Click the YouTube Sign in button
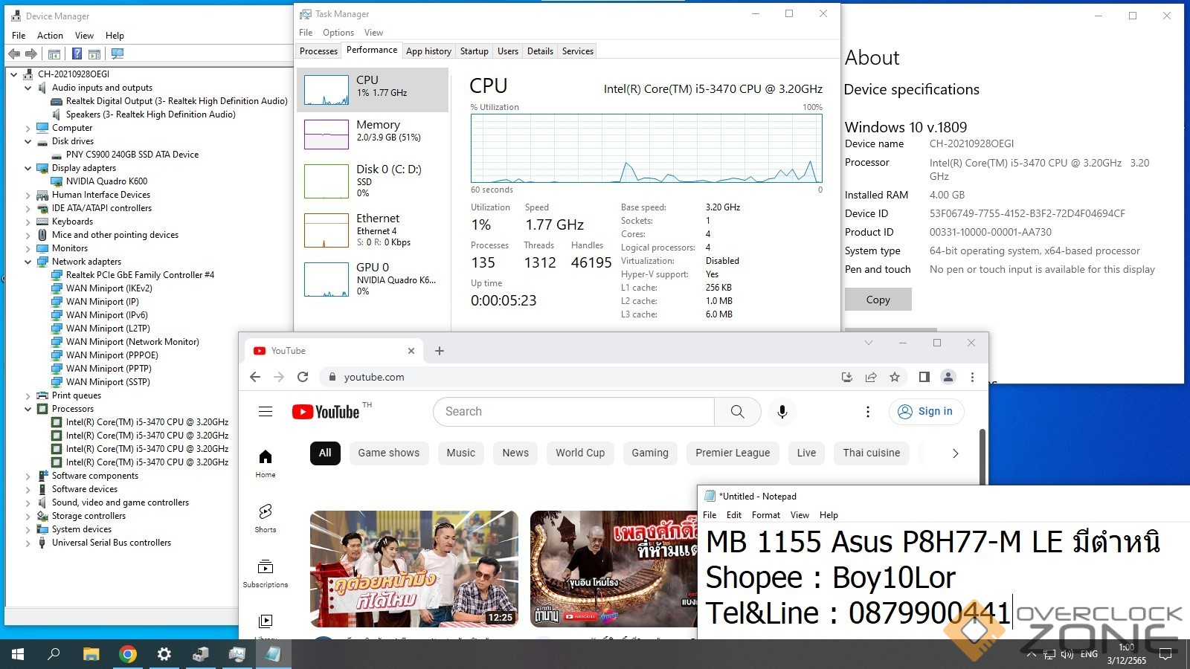The image size is (1190, 669). tap(926, 412)
